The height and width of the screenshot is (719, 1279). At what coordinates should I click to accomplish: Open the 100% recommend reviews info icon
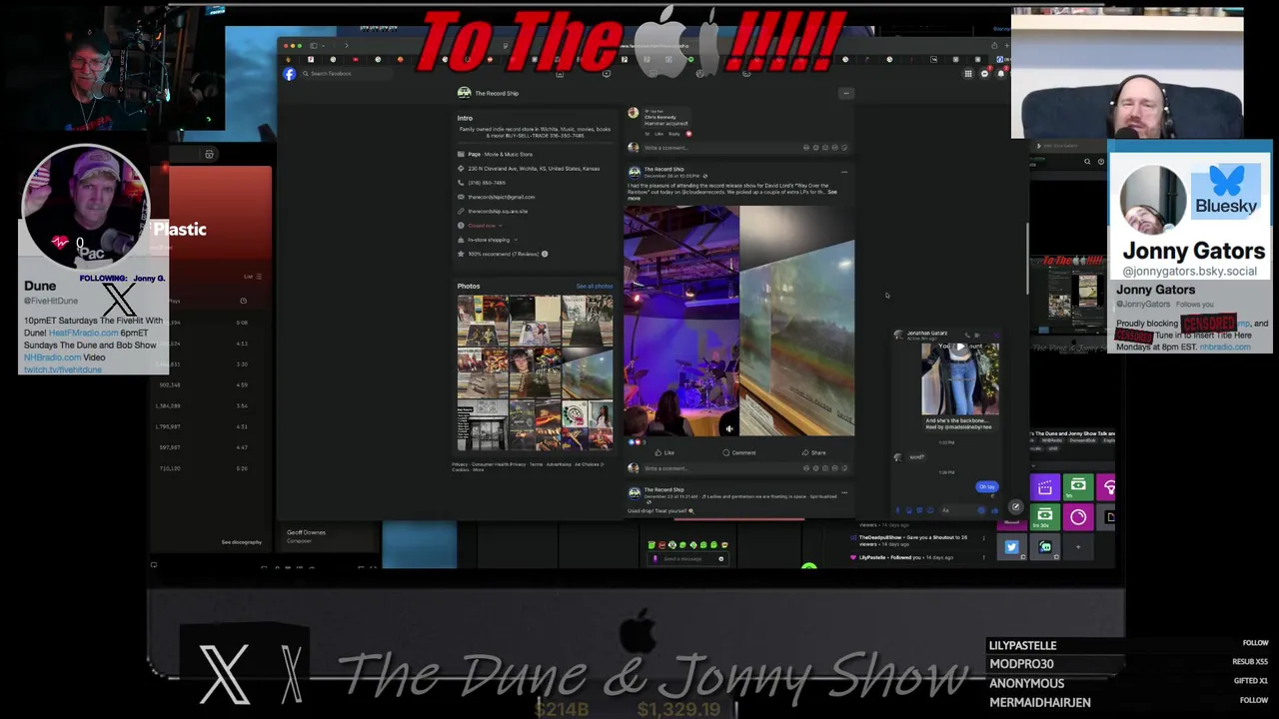tap(545, 254)
